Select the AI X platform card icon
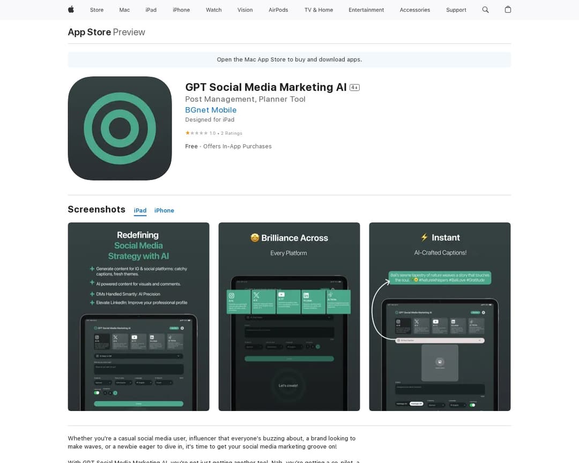Viewport: 579px width, 463px height. [115, 338]
